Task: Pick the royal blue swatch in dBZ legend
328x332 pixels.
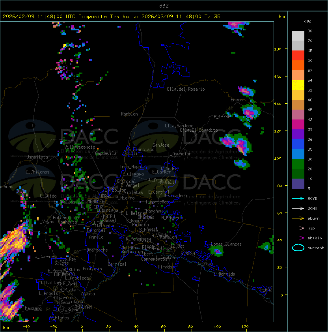Action: click(x=298, y=144)
